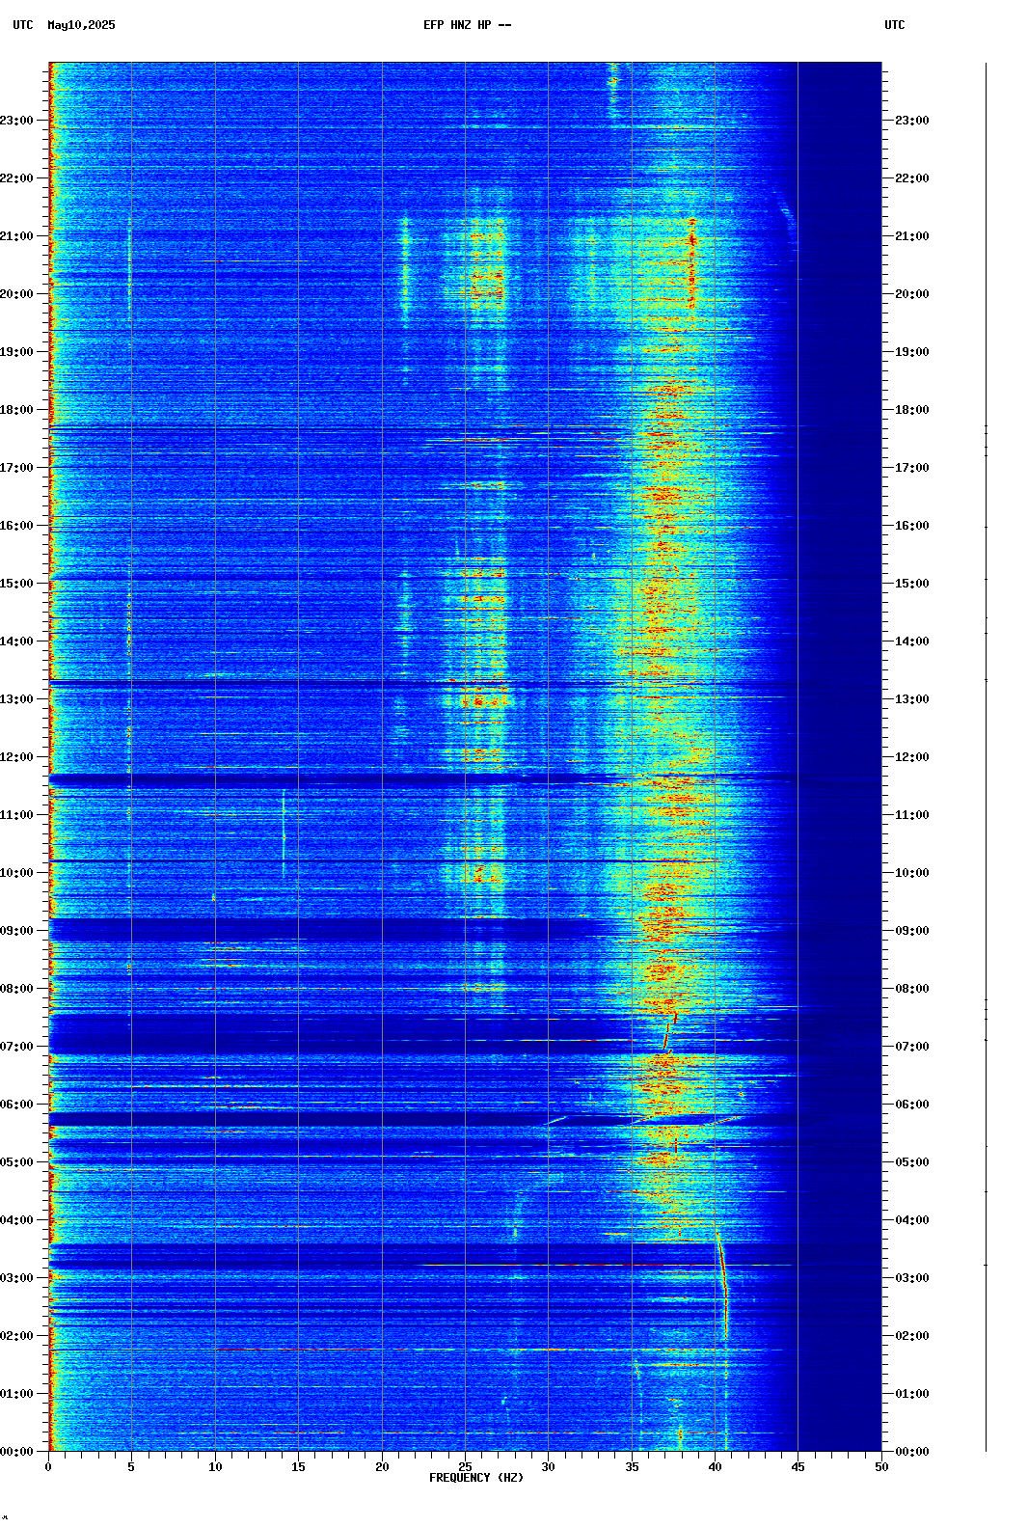Click the right-axis time label "01:00"
Image resolution: width=1028 pixels, height=1528 pixels.
pos(912,1394)
